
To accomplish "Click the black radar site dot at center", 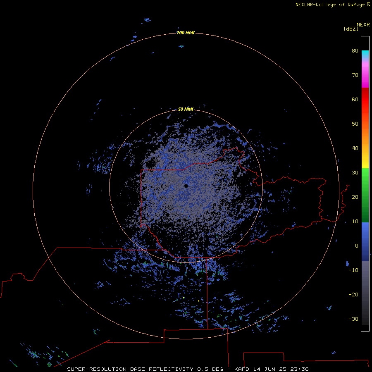I will 186,186.
